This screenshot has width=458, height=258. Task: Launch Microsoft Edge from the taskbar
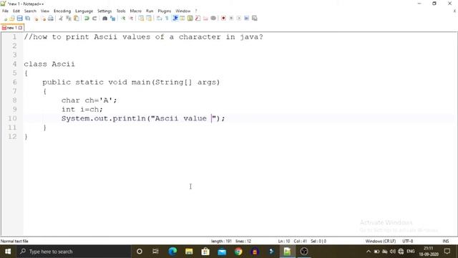point(172,252)
